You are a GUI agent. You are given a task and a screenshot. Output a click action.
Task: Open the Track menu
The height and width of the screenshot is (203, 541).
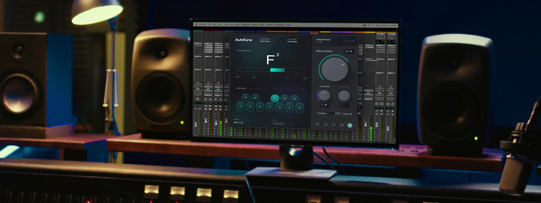pos(226,24)
